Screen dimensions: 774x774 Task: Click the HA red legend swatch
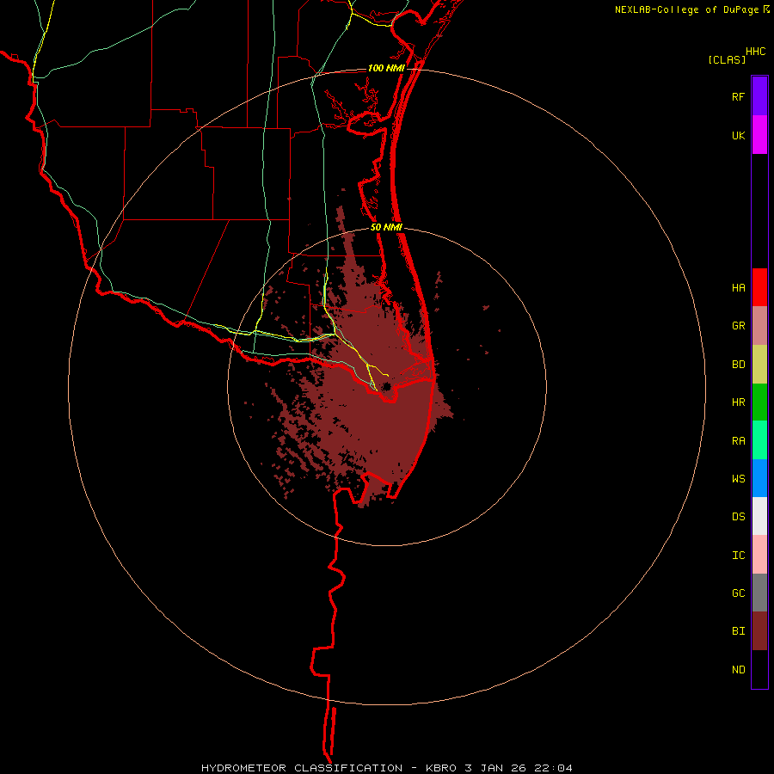[759, 287]
